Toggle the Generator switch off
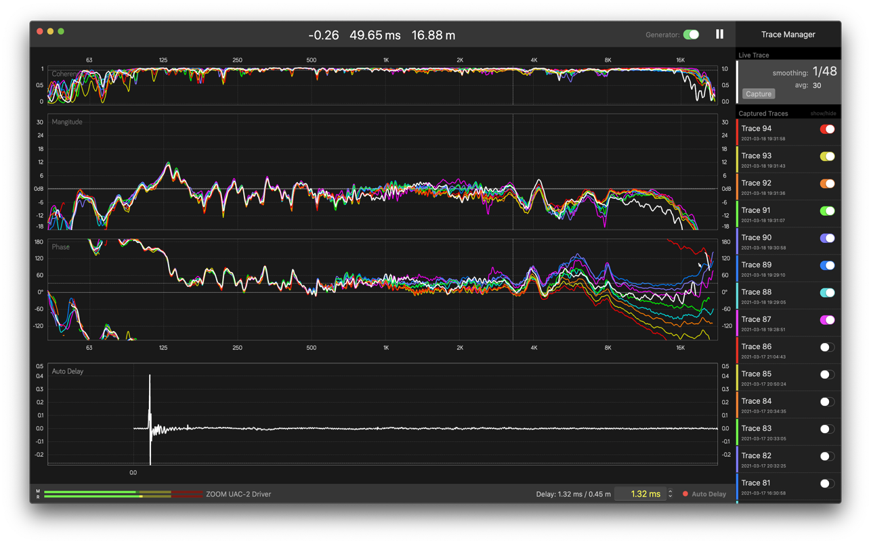 (x=691, y=35)
